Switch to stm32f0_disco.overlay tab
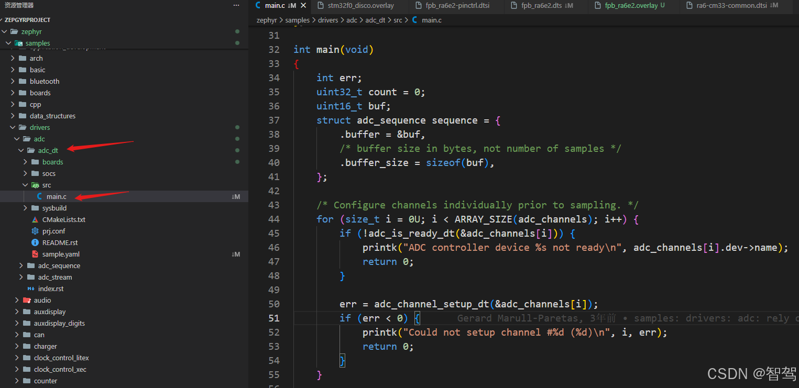The height and width of the screenshot is (388, 799). [x=360, y=6]
